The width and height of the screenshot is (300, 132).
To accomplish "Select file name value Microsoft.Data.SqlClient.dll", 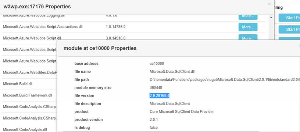I will coord(172,72).
